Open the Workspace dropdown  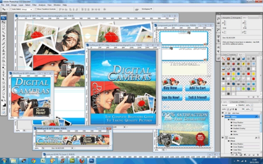click(147, 9)
